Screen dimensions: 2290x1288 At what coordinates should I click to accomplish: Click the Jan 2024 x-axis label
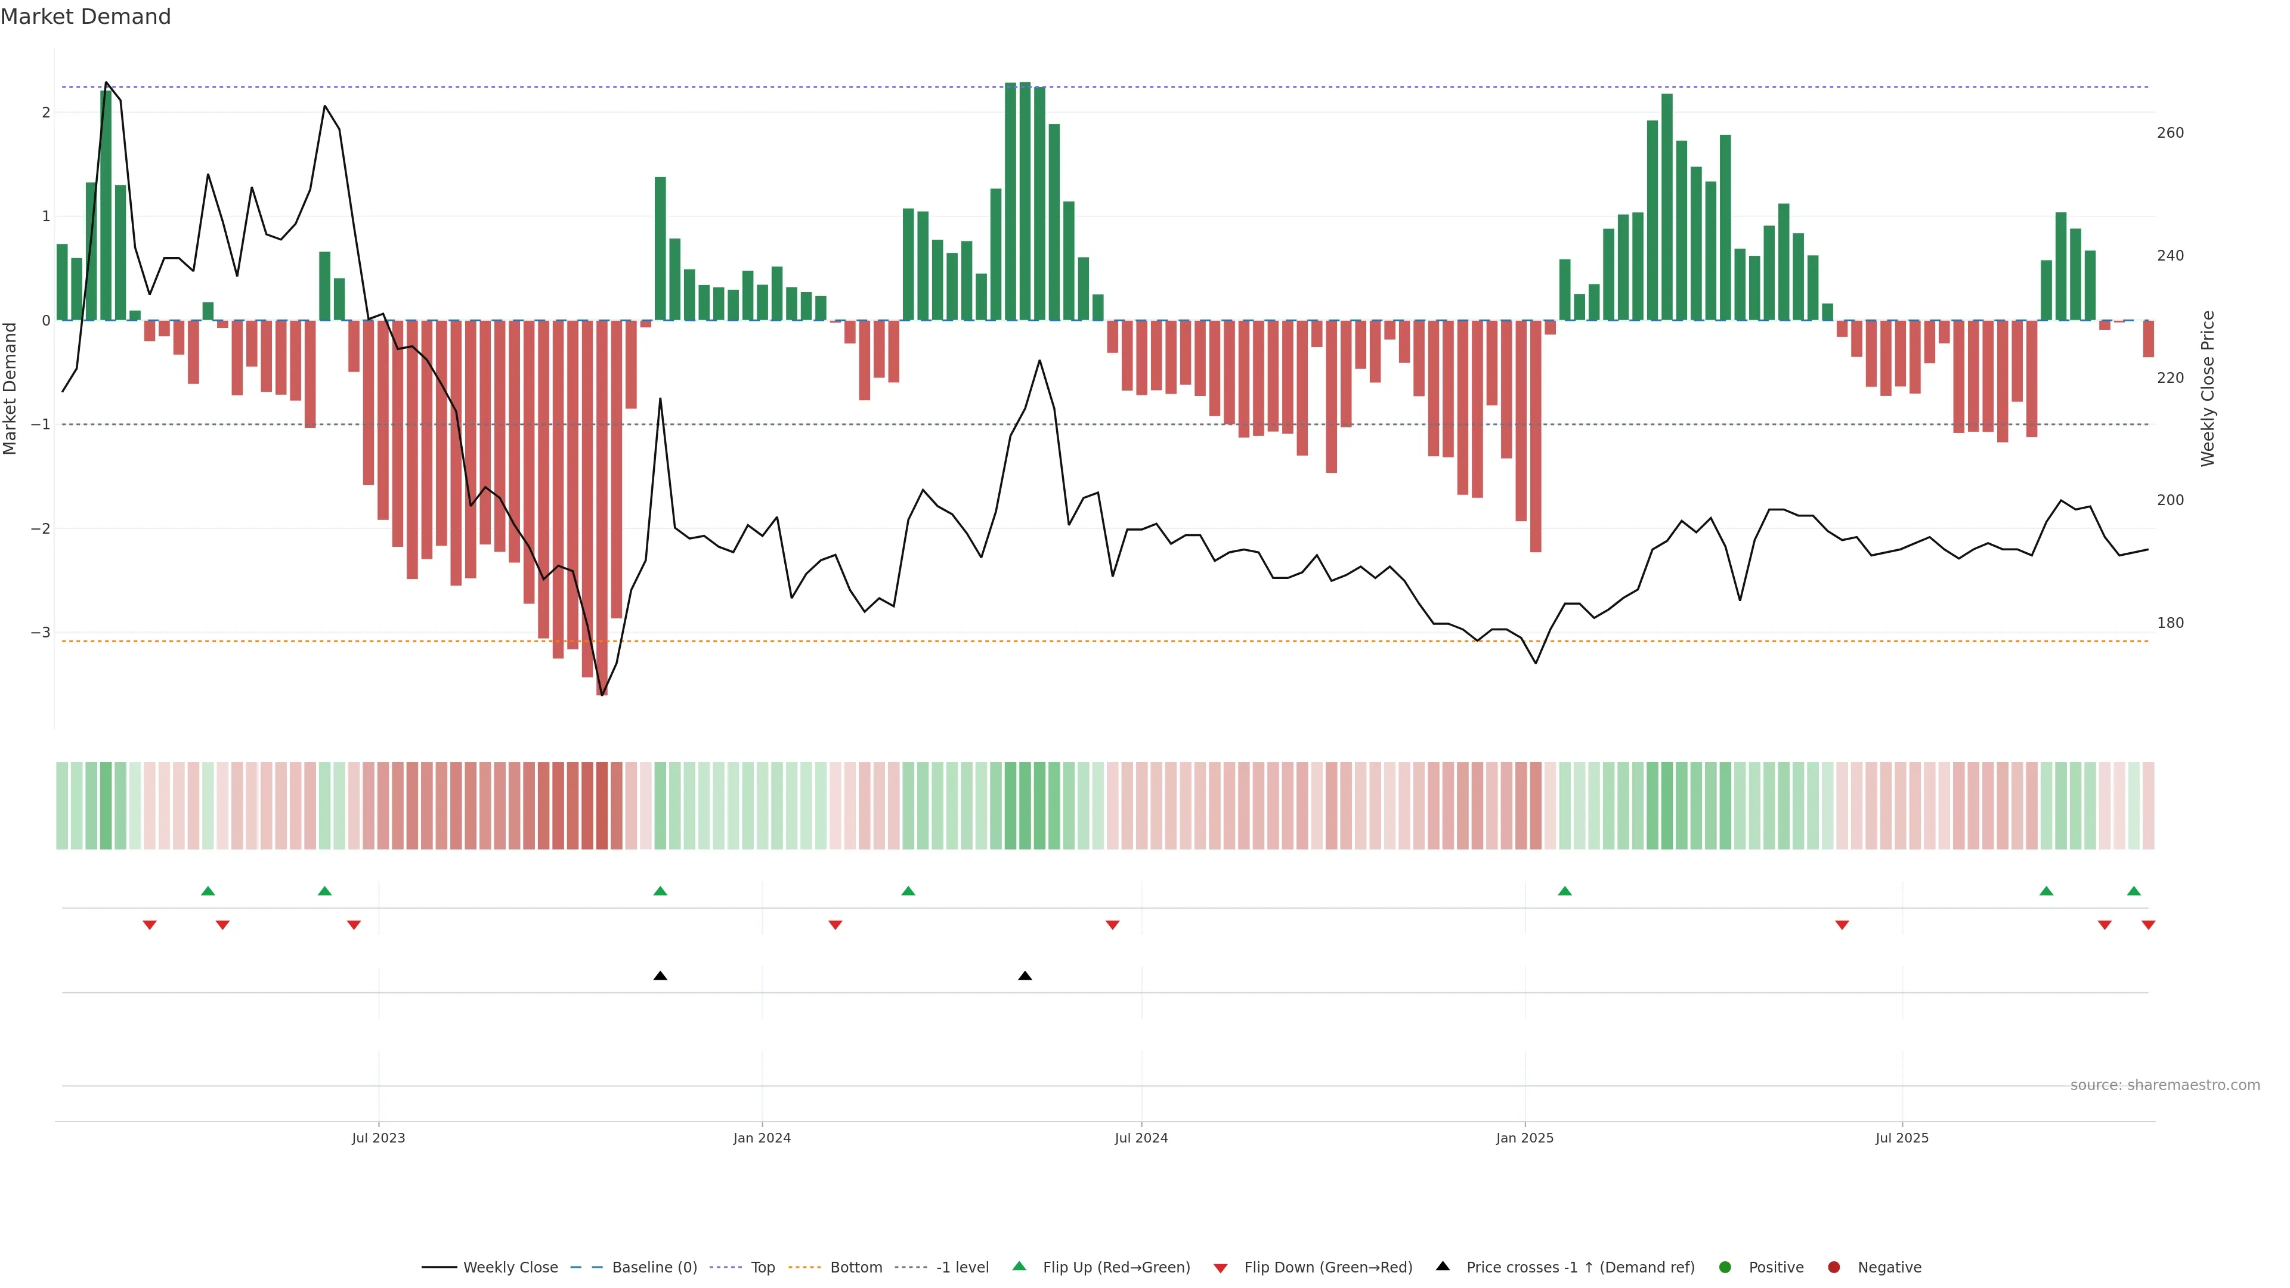coord(762,1138)
